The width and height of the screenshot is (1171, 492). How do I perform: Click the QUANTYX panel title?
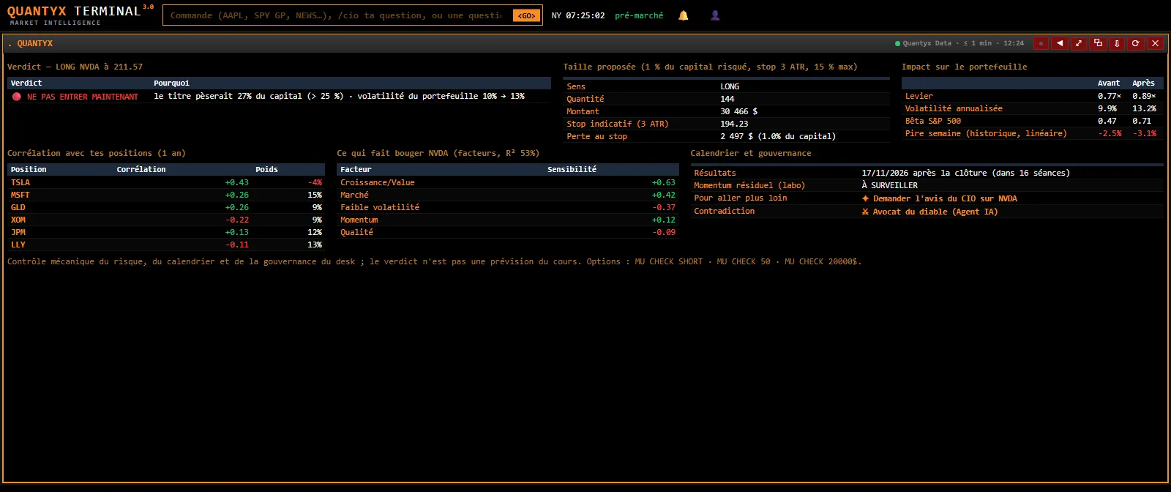pos(34,43)
